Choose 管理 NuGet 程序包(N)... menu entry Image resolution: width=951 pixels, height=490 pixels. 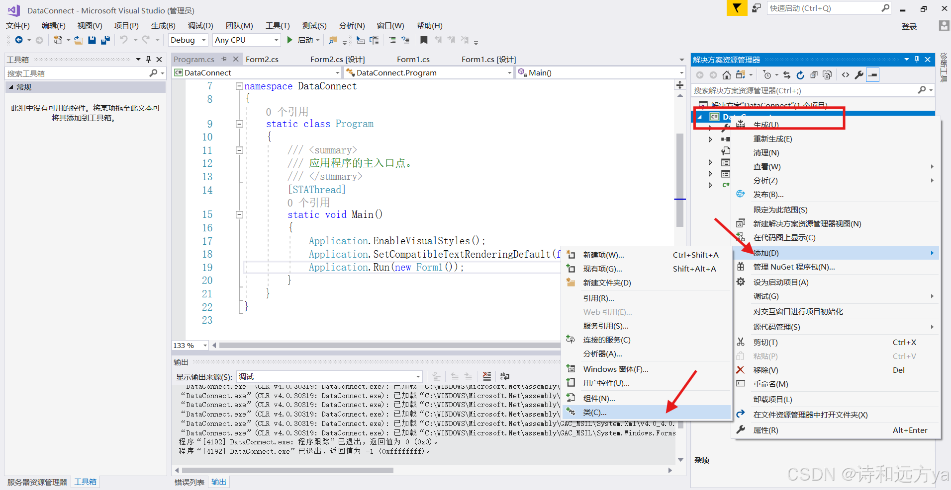pos(837,267)
